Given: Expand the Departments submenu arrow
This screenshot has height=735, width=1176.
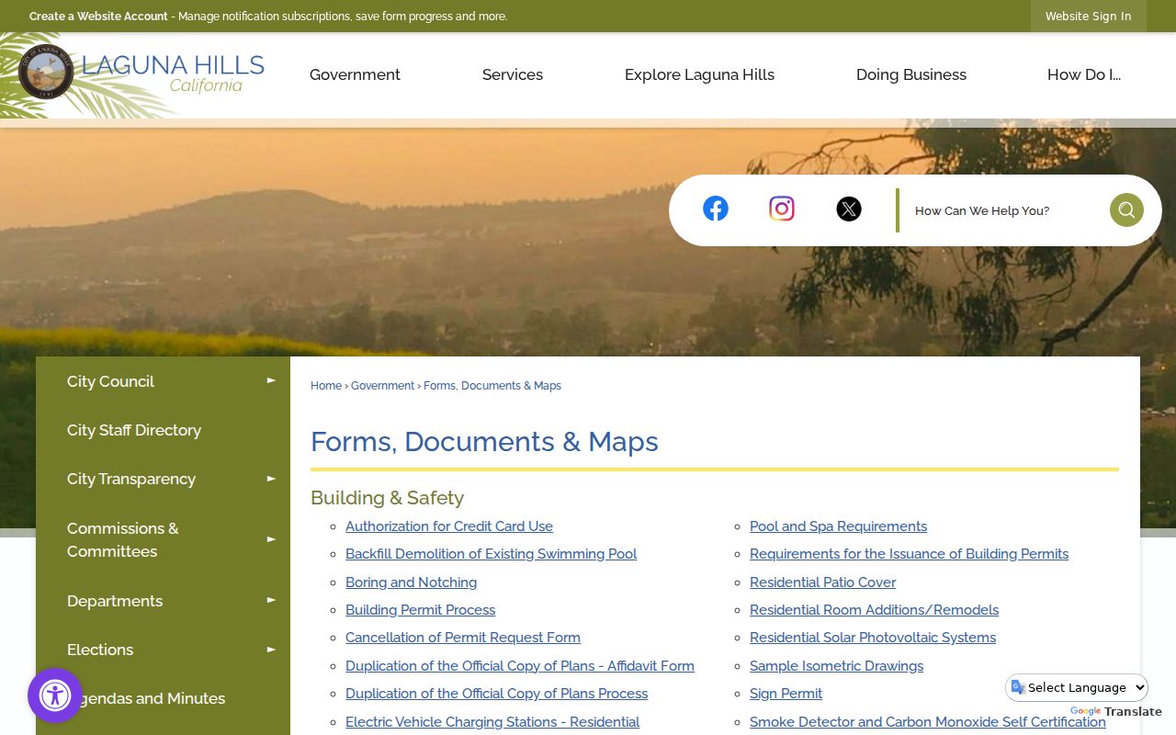Looking at the screenshot, I should (x=271, y=600).
